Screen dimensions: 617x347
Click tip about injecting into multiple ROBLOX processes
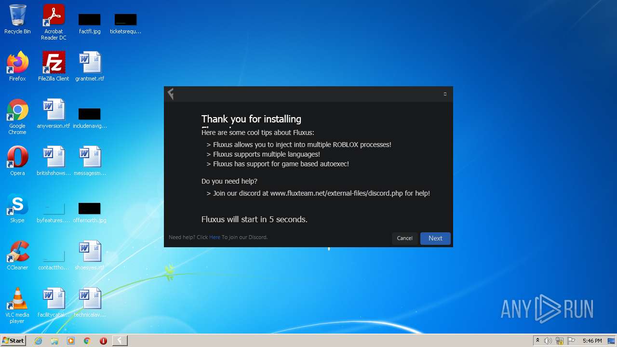tap(299, 145)
